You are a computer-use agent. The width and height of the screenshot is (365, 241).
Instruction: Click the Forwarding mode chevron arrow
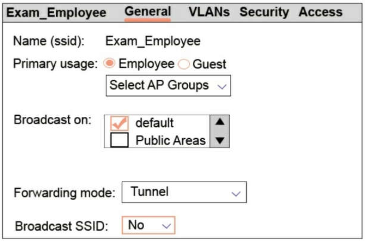236,193
